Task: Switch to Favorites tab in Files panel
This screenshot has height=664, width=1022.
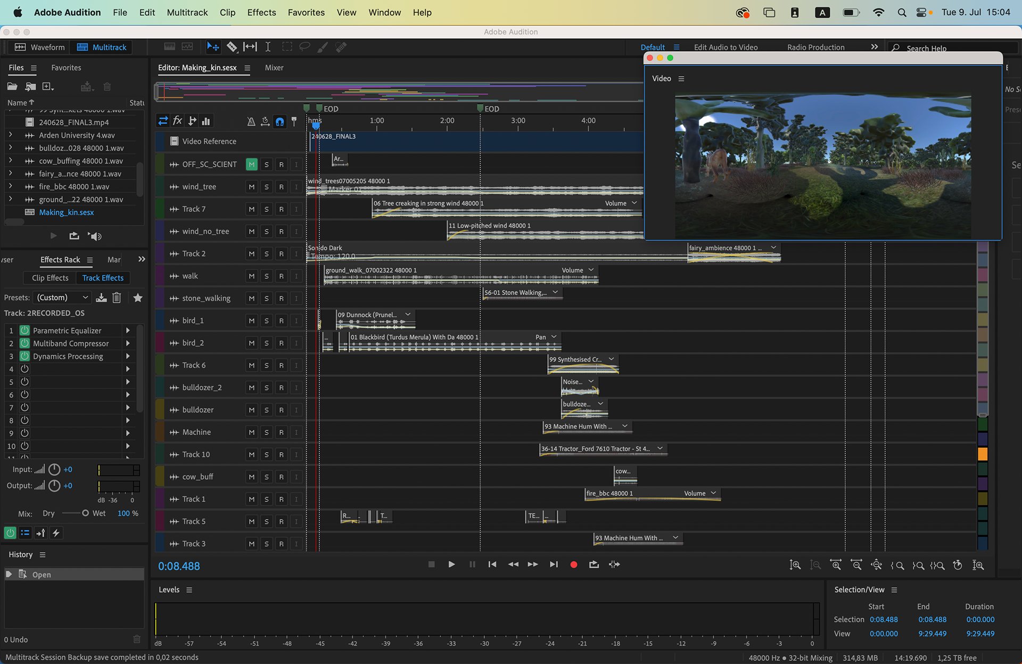Action: (66, 68)
